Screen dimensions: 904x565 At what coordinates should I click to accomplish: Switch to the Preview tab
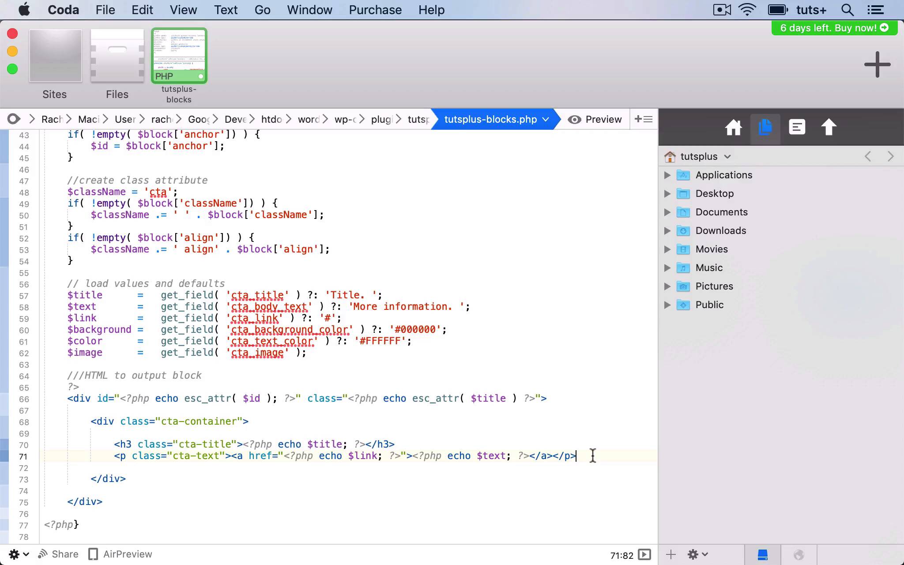pos(595,119)
